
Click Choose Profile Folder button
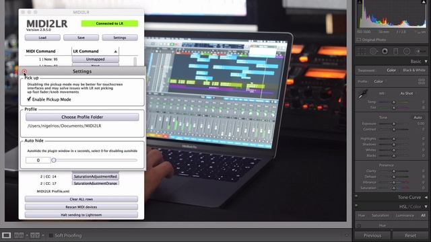82,117
